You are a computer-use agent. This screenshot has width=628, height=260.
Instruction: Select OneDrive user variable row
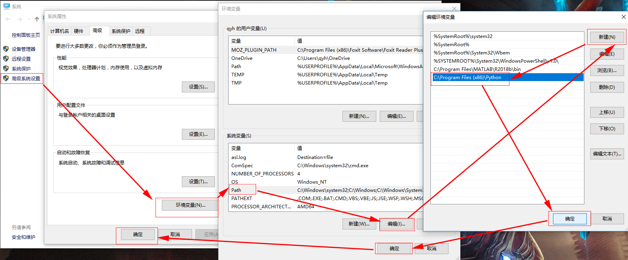point(326,58)
